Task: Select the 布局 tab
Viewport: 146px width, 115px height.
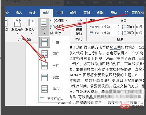Action: point(46,13)
